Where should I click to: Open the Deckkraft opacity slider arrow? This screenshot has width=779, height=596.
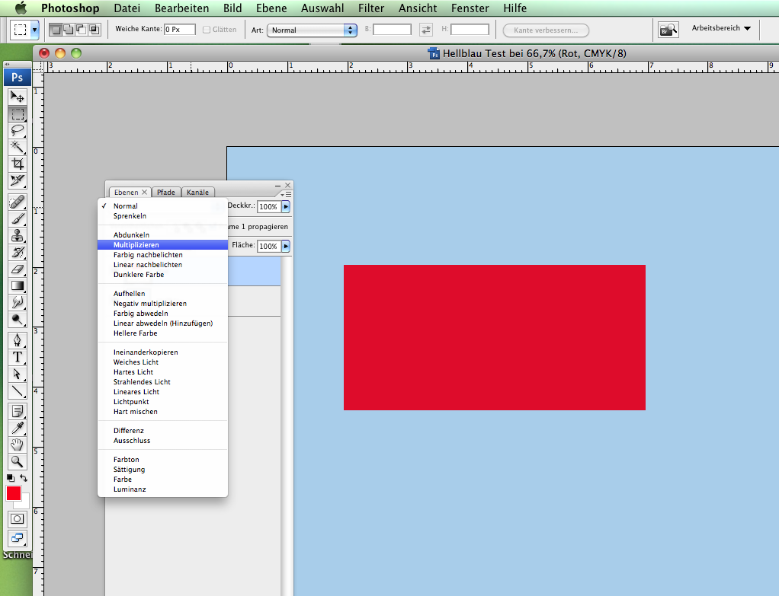click(x=286, y=206)
